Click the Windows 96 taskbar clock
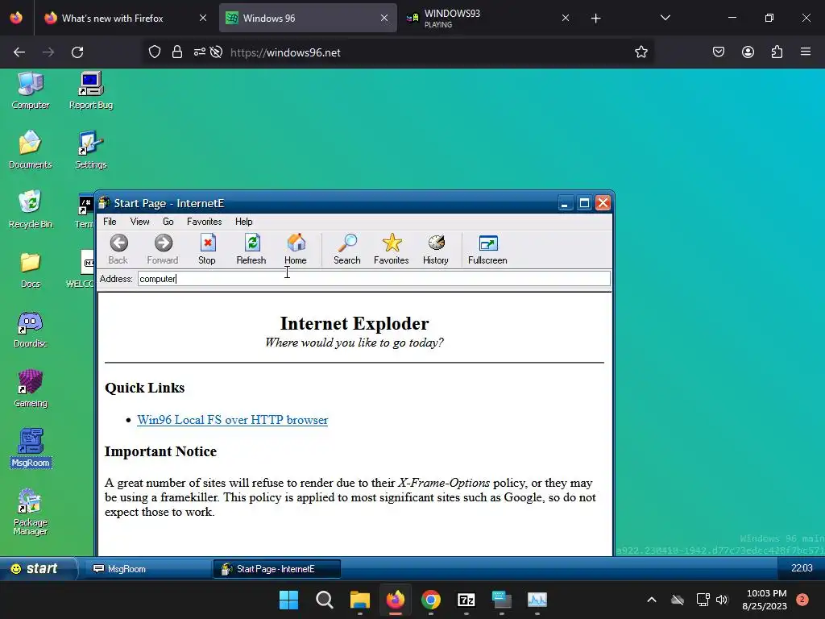Screen dimensions: 825x619 point(802,568)
